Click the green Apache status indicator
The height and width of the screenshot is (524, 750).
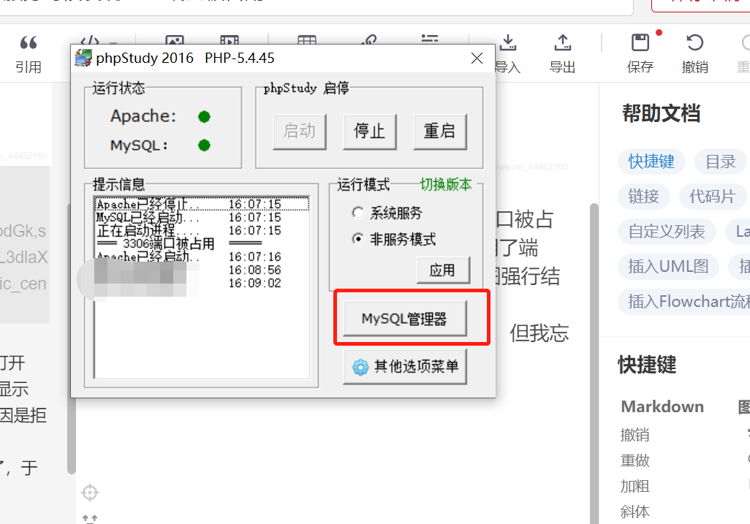click(204, 117)
